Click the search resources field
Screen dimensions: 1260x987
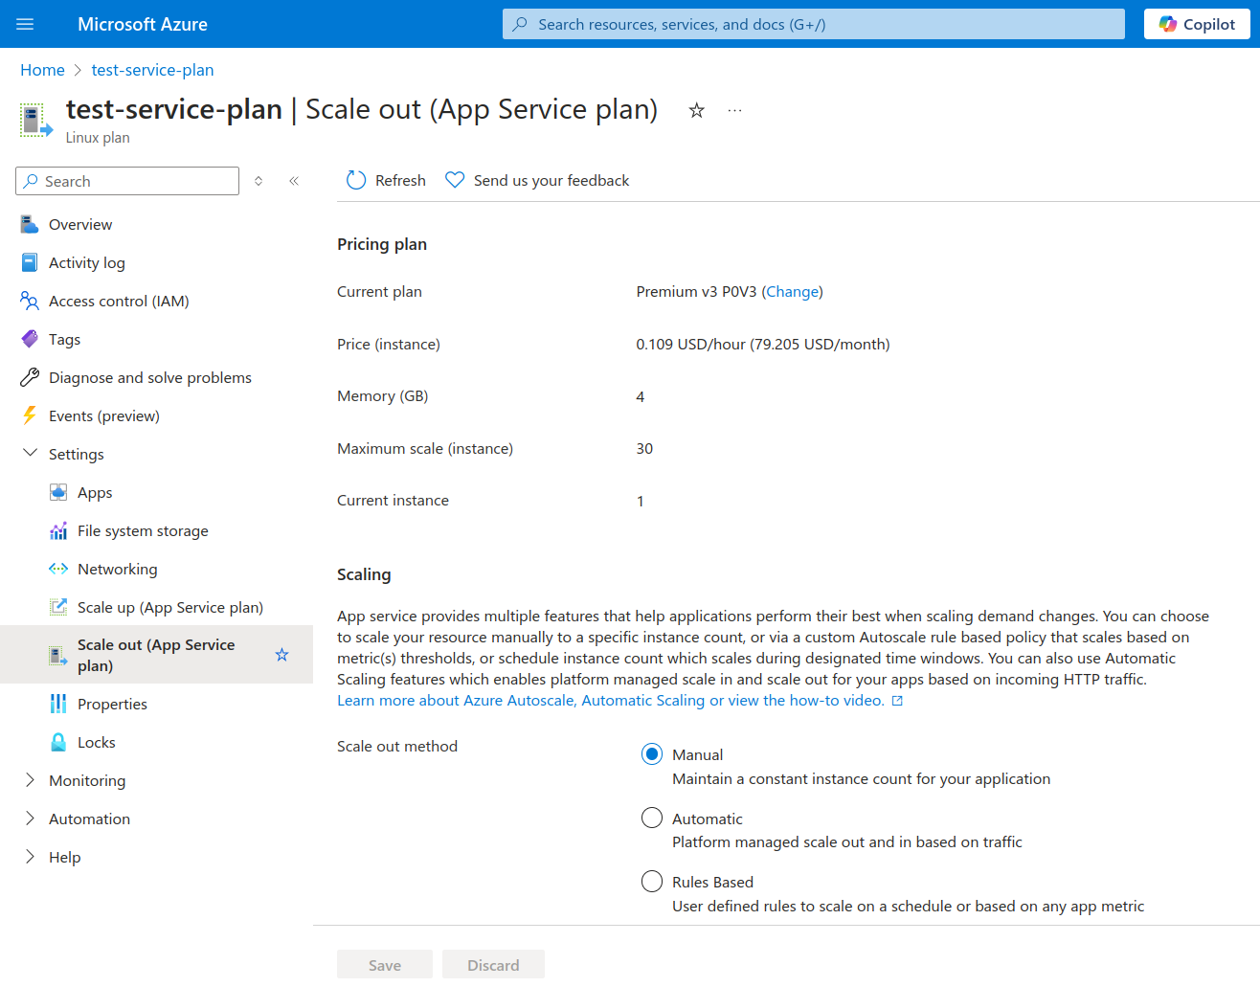[x=813, y=24]
